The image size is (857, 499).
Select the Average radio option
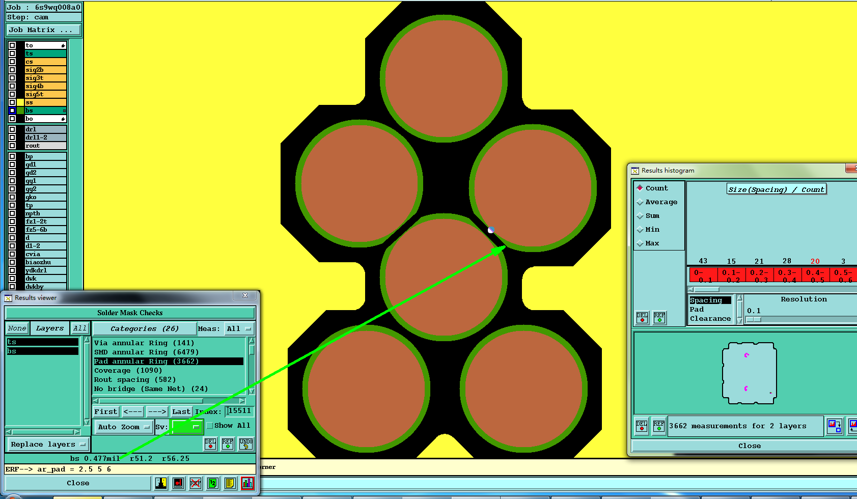(640, 202)
